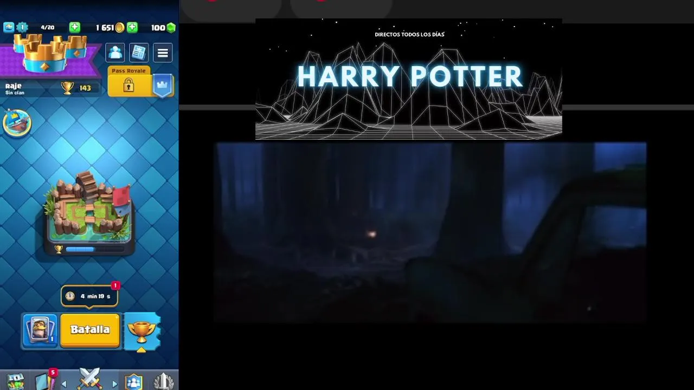The image size is (694, 390).
Task: Open the trophy road ticket button
Action: tap(142, 331)
